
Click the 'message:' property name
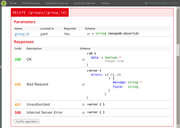(x=120, y=82)
